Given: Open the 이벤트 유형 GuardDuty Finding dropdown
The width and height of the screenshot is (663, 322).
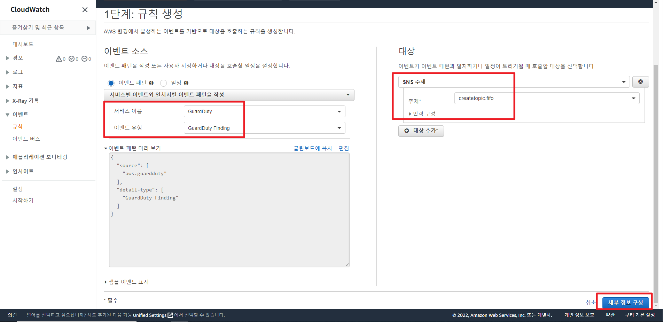Looking at the screenshot, I should (264, 128).
